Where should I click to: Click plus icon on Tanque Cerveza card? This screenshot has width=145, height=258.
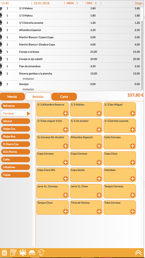[132, 195]
